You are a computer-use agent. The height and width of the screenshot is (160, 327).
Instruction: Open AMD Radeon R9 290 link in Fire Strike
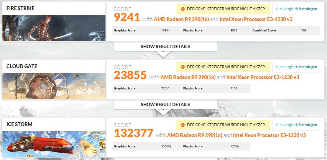pos(182,19)
